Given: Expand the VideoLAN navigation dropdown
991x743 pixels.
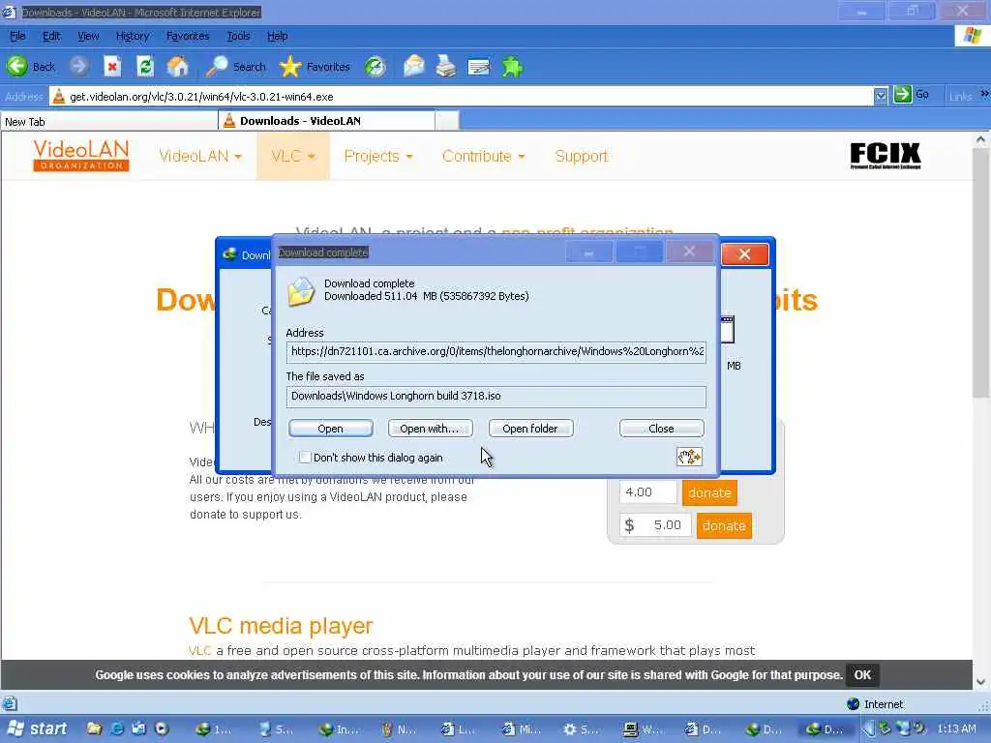Looking at the screenshot, I should pyautogui.click(x=200, y=156).
